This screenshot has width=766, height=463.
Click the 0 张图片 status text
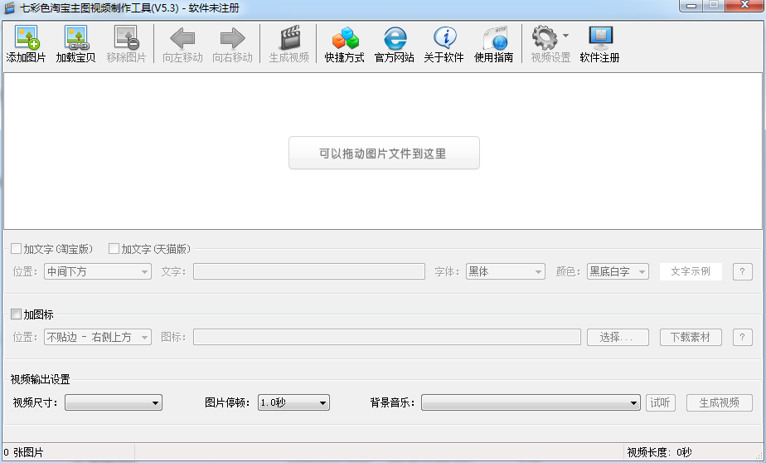pos(23,453)
